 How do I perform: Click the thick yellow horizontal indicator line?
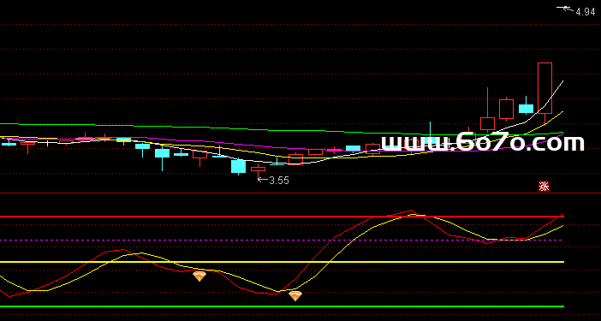[282, 262]
